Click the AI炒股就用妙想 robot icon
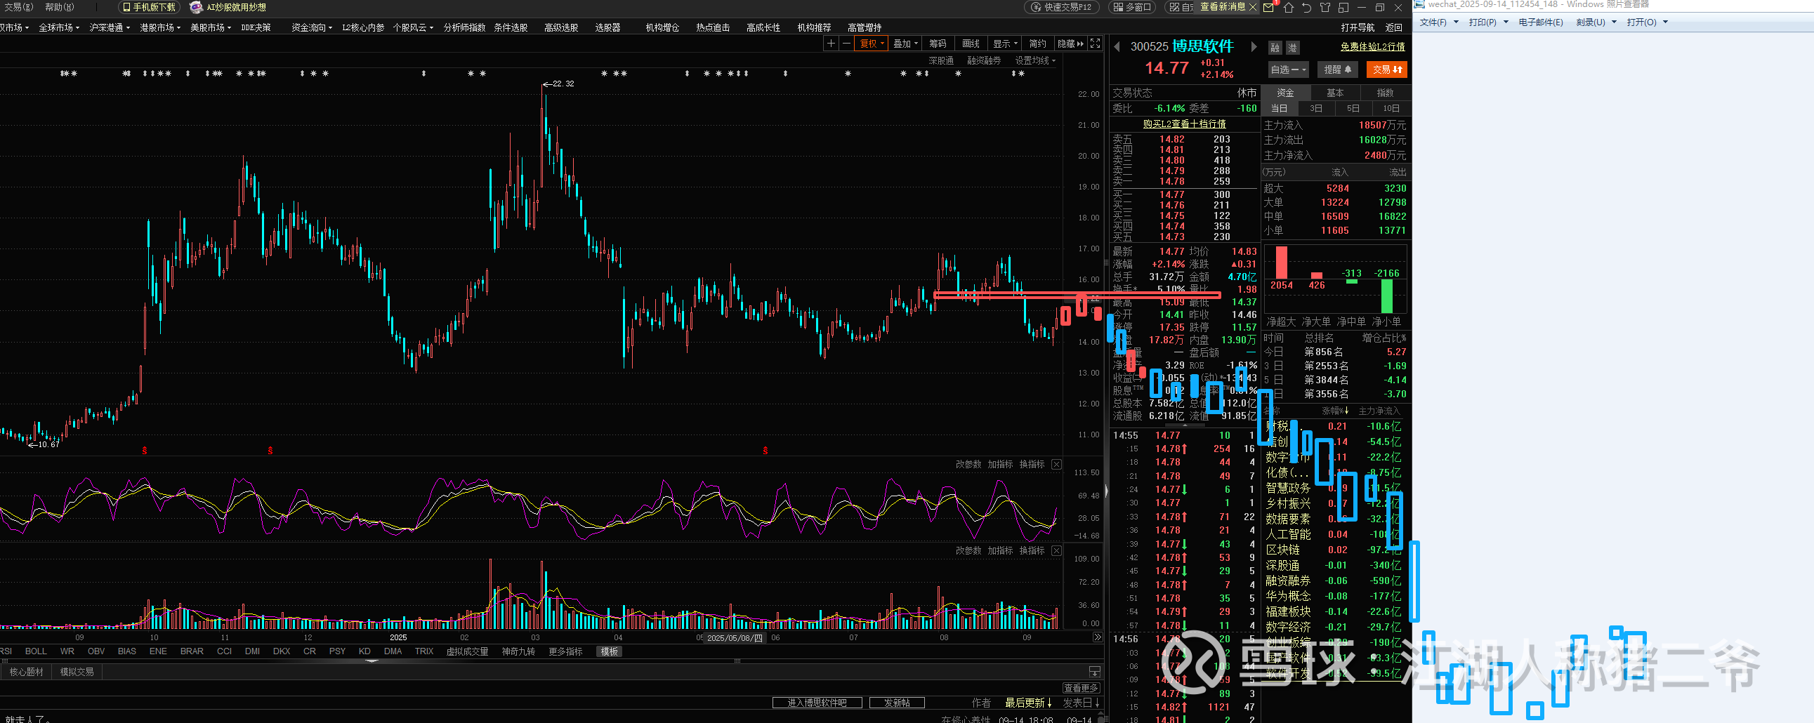The image size is (1814, 723). pos(197,7)
